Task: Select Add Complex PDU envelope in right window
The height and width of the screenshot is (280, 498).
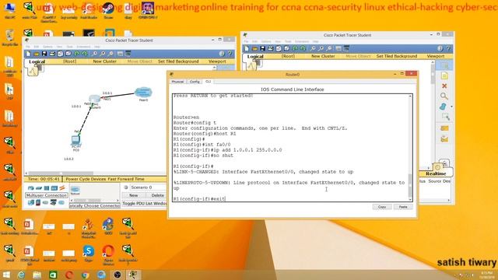Action: 444,139
